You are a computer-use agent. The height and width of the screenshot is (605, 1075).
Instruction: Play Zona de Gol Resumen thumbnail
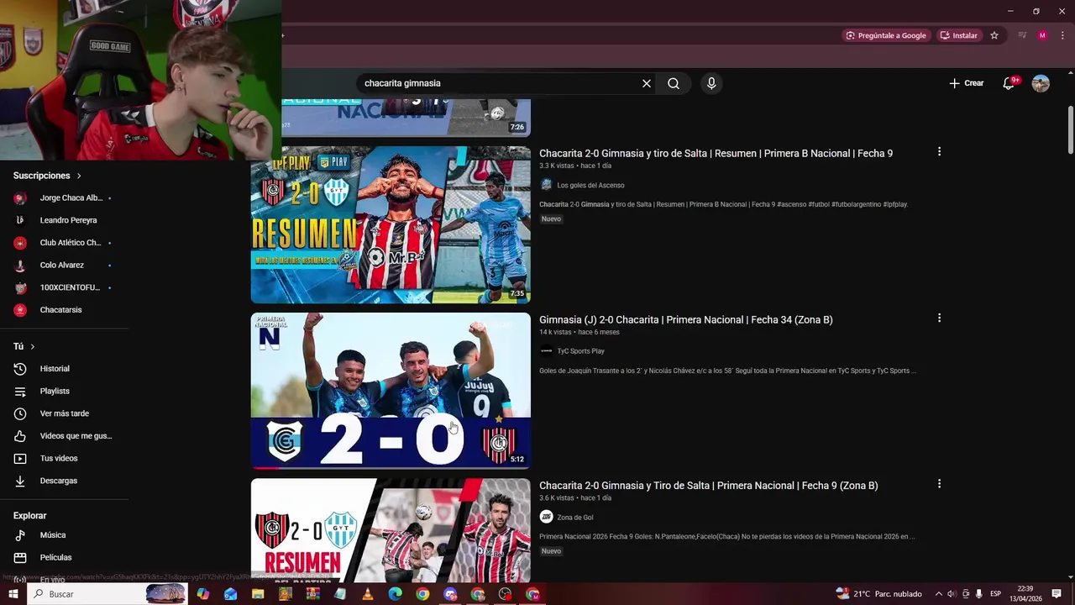[x=391, y=530]
